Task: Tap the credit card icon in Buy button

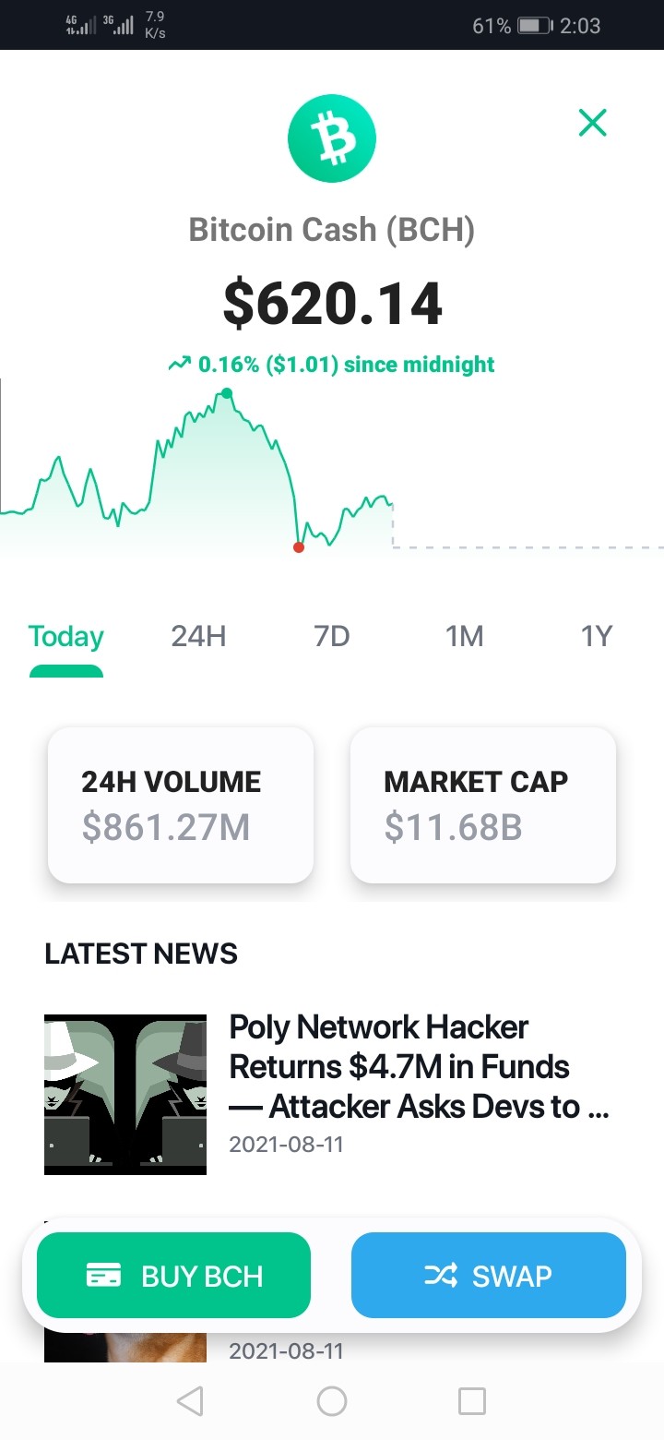Action: (104, 1276)
